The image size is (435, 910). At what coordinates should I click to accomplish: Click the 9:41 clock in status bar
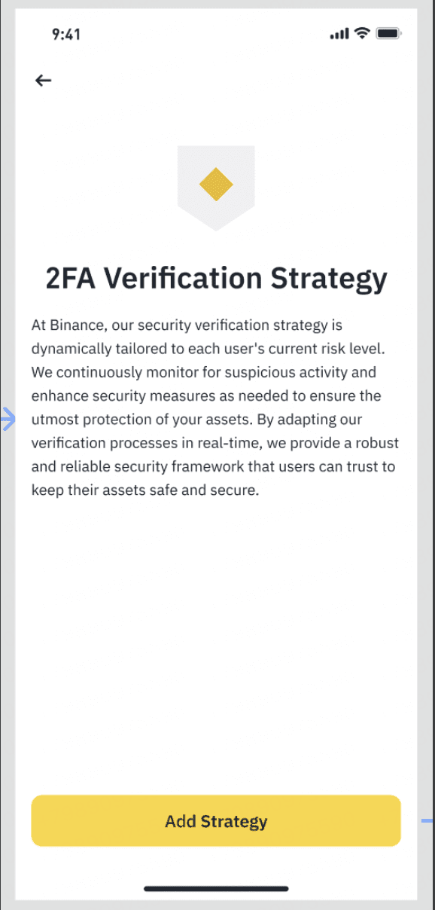click(x=66, y=34)
